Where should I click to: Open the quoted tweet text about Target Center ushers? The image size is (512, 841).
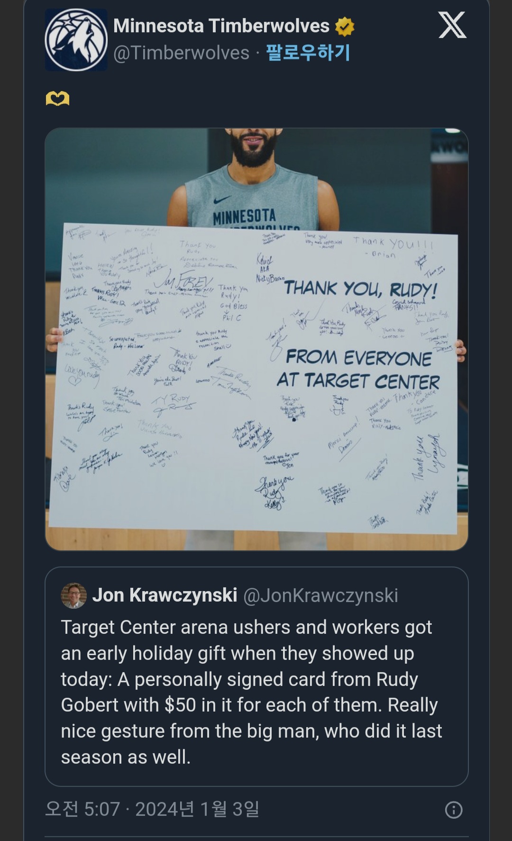[x=251, y=692]
